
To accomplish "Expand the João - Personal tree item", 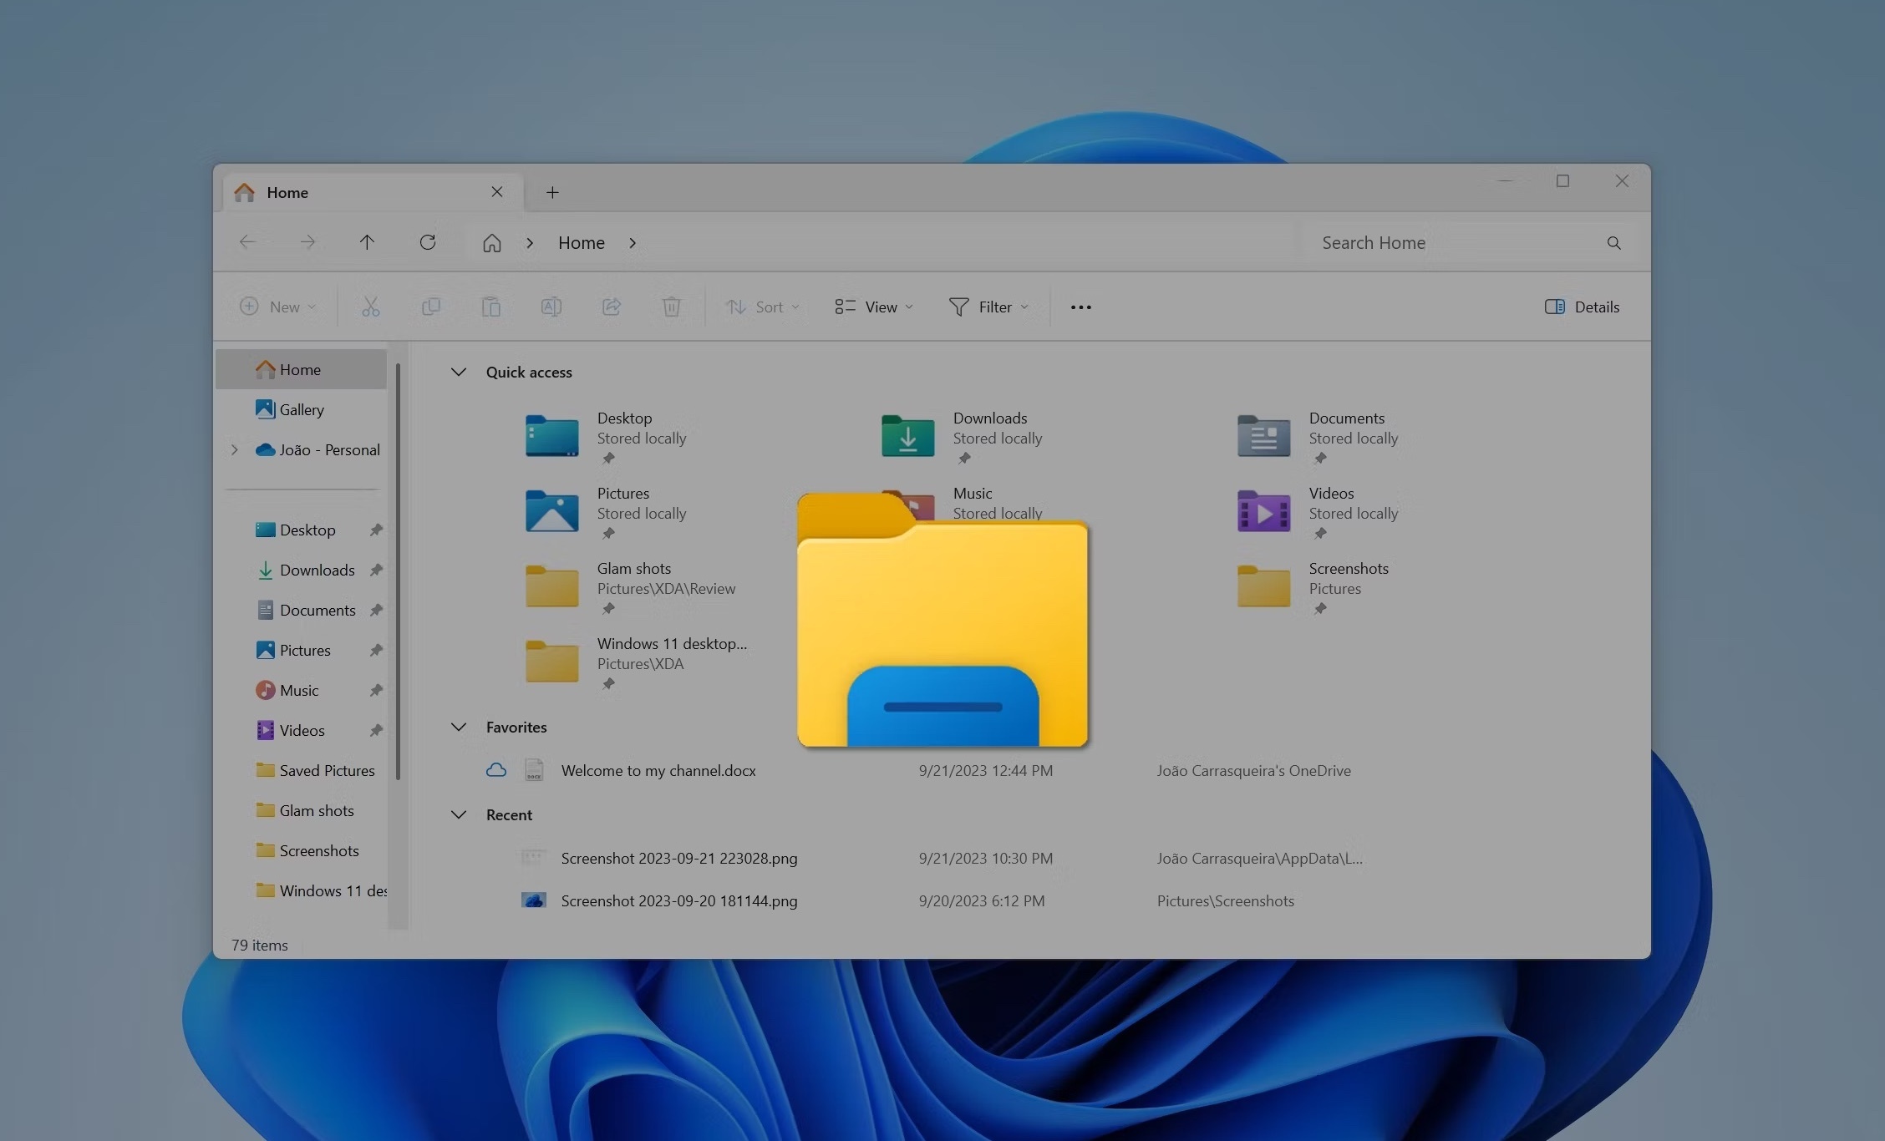I will (x=234, y=448).
